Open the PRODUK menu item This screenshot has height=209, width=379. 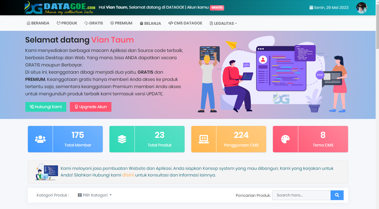67,23
